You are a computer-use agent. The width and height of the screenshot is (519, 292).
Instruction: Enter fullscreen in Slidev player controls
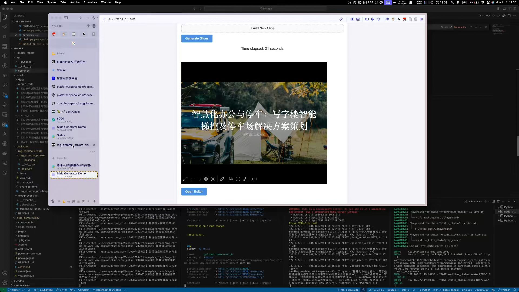pyautogui.click(x=185, y=179)
